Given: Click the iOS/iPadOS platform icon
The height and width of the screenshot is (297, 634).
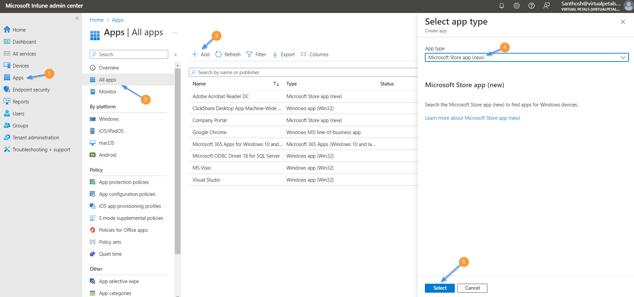Looking at the screenshot, I should [93, 131].
